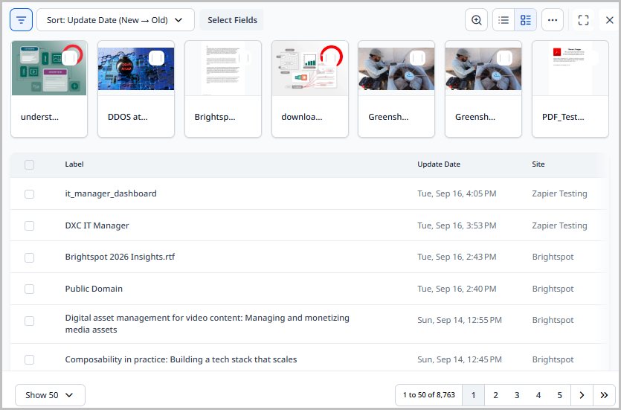Viewport: 621px width, 410px height.
Task: Click the Select Fields button
Action: point(232,20)
